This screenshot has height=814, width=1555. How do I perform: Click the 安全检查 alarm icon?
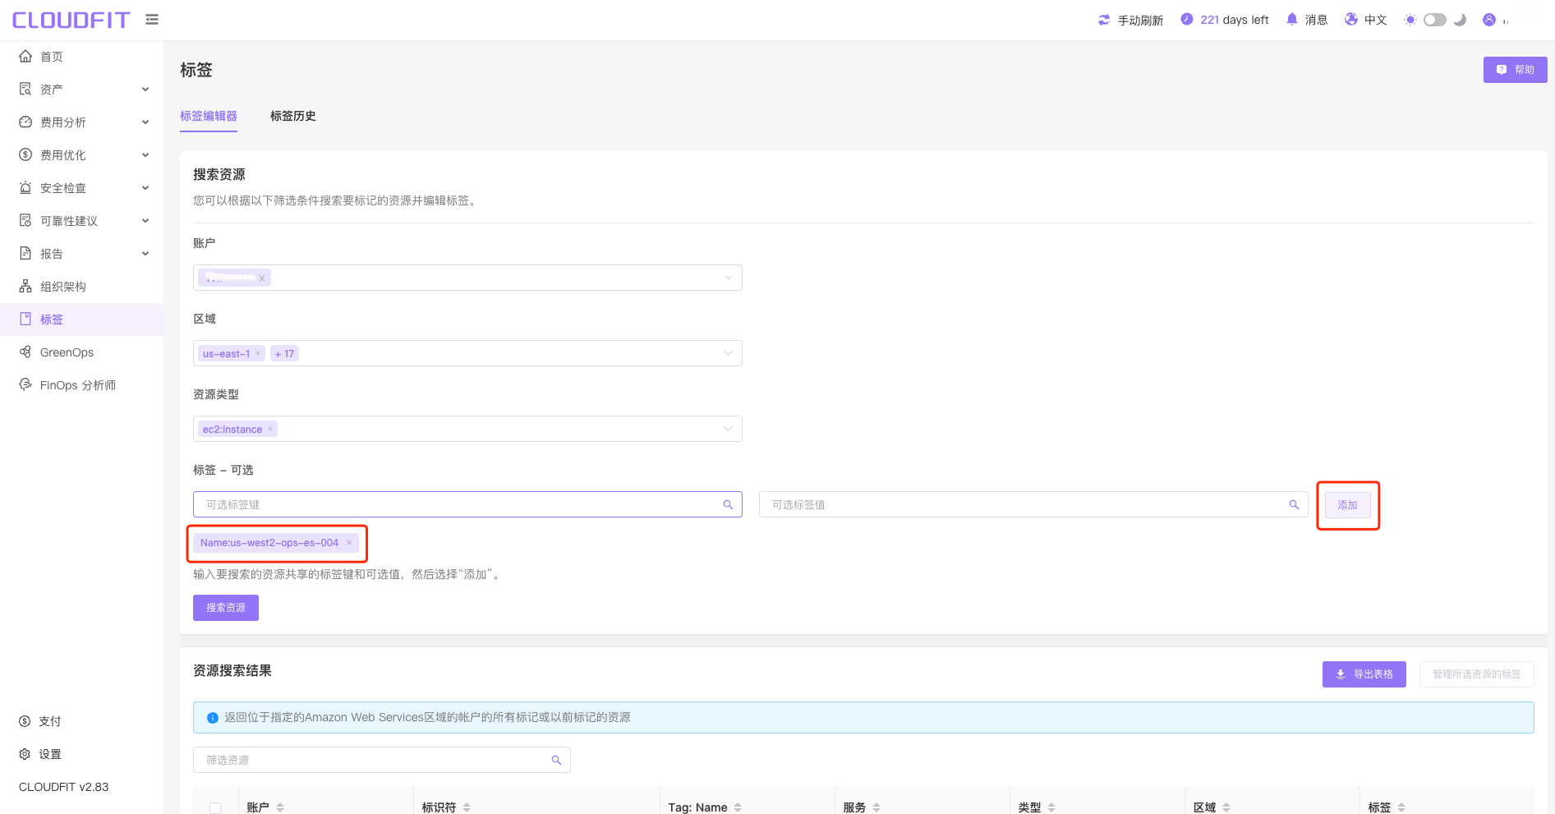[x=25, y=187]
